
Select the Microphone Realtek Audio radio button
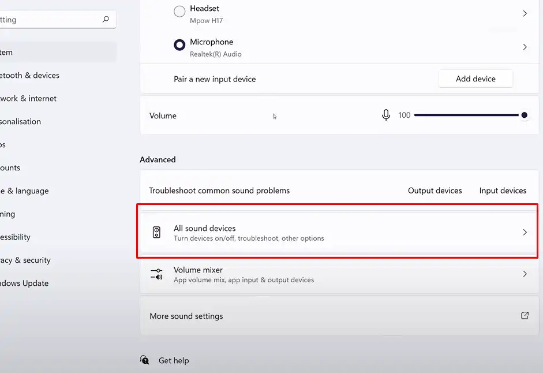tap(179, 45)
